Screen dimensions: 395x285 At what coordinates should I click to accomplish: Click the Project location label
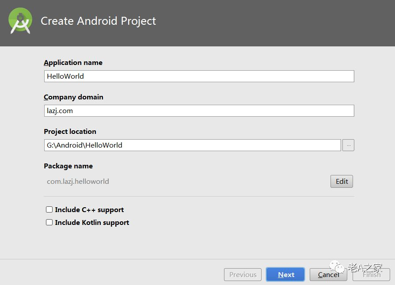70,131
